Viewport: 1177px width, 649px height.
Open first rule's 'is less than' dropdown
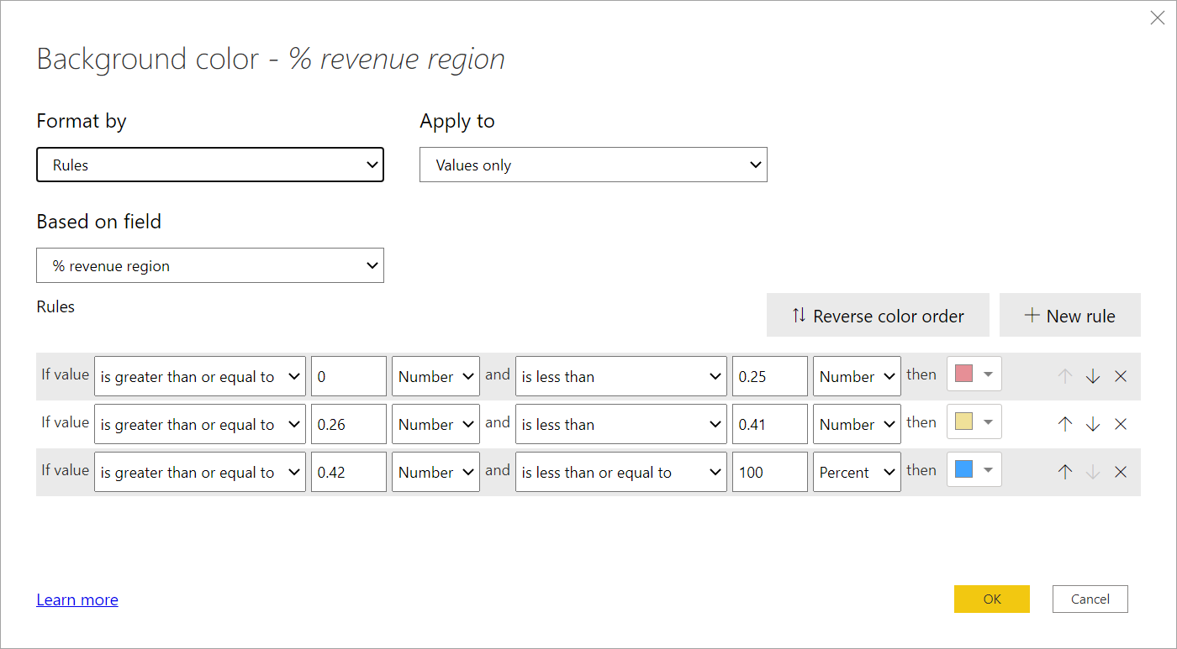tap(621, 376)
